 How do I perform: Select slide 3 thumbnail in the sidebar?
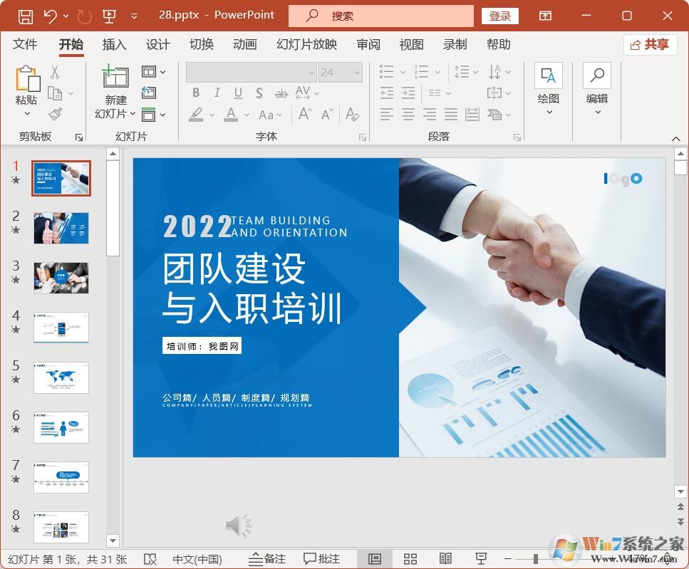pyautogui.click(x=61, y=278)
